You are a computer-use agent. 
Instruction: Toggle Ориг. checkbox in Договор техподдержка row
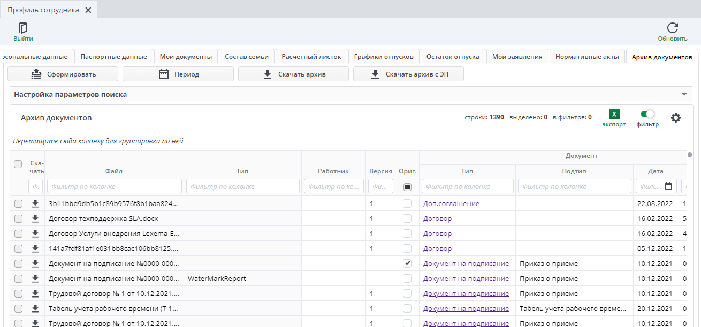pos(408,218)
